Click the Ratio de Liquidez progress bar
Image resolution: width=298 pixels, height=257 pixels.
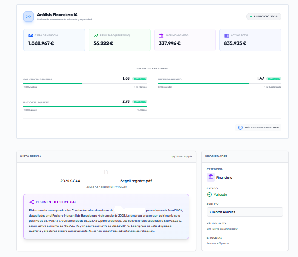click(85, 106)
